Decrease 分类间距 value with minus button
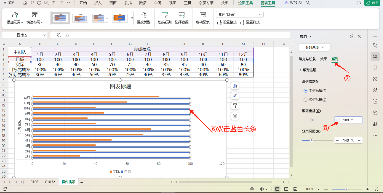Screen dimensions: 383x193 tap(337, 140)
